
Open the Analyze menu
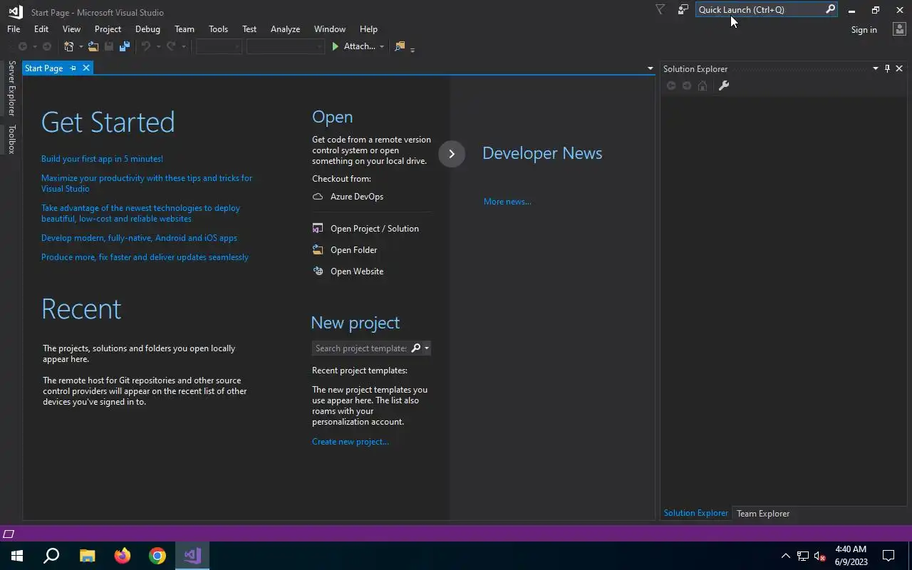(x=285, y=29)
